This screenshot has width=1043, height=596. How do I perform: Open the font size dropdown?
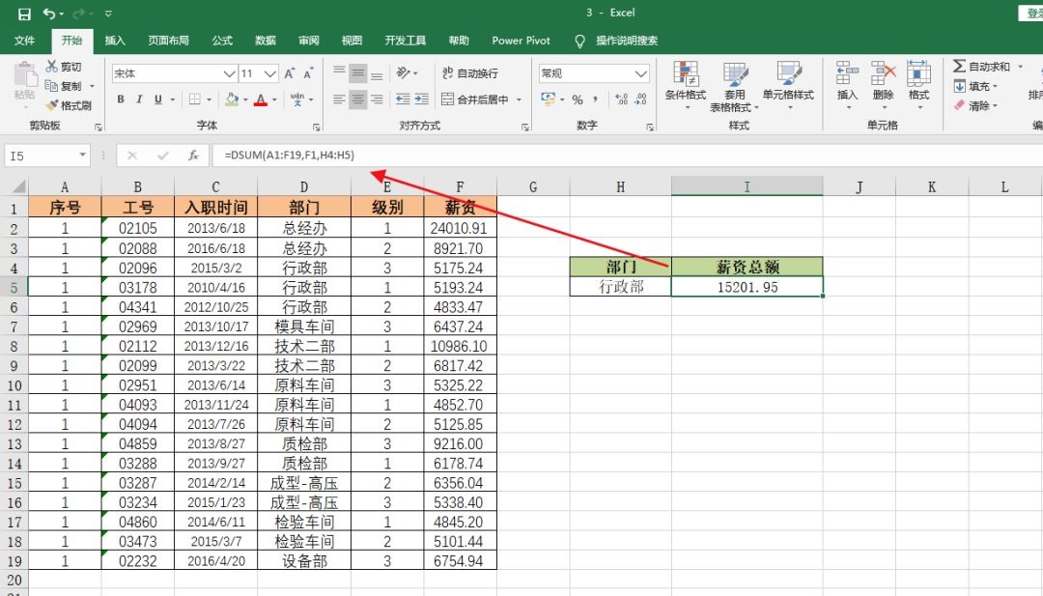269,73
